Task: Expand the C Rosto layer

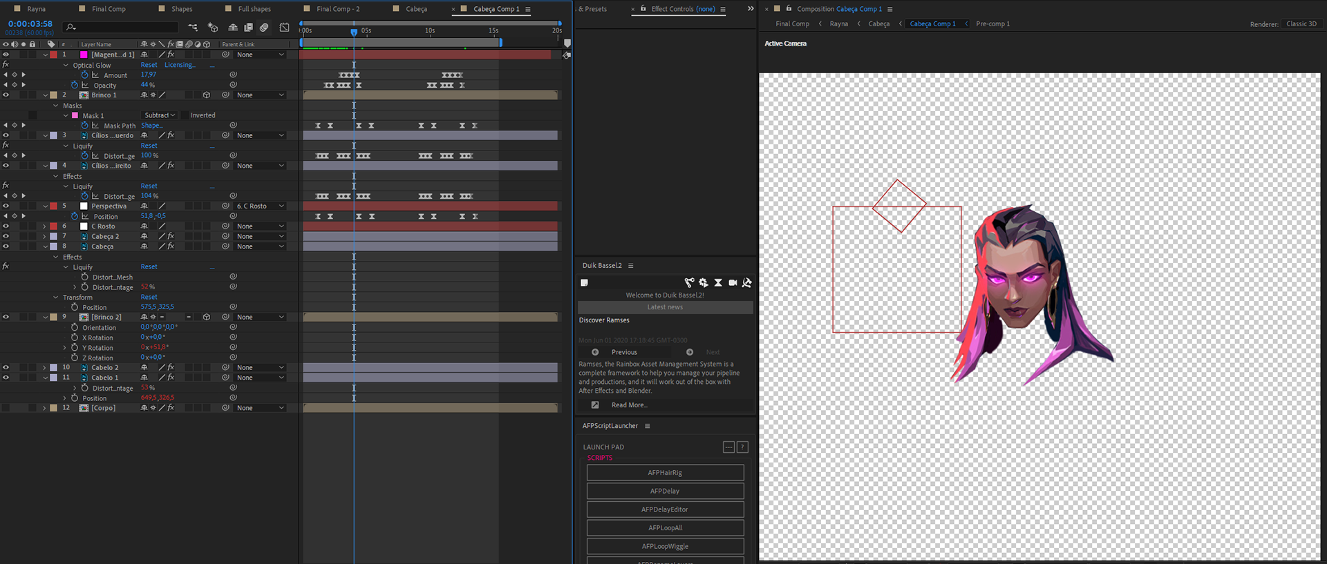Action: (x=44, y=226)
